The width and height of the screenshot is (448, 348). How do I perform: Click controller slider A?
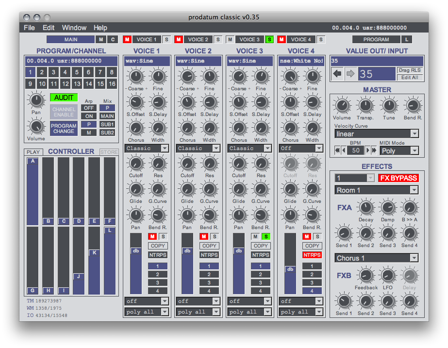click(33, 161)
